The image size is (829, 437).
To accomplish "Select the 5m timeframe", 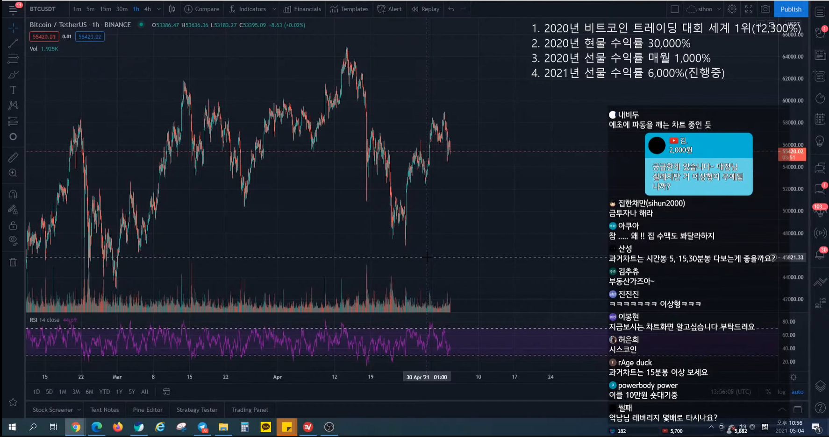I will [x=90, y=9].
